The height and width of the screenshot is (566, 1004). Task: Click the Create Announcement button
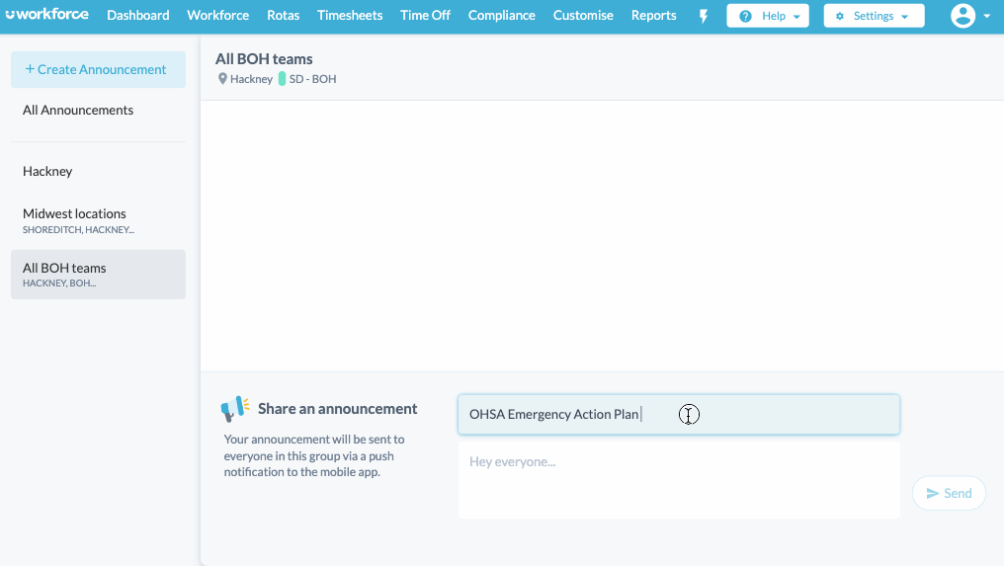pyautogui.click(x=97, y=69)
